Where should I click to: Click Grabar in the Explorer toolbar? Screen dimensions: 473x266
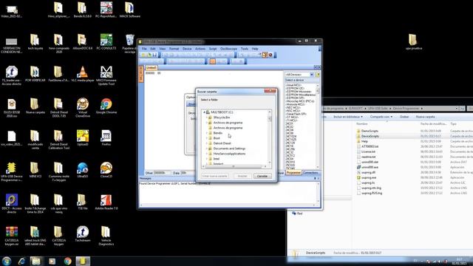point(404,117)
